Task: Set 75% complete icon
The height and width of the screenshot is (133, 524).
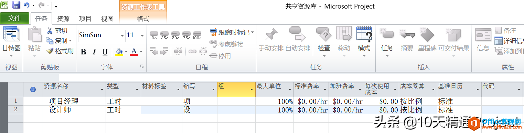Action: pos(186,36)
